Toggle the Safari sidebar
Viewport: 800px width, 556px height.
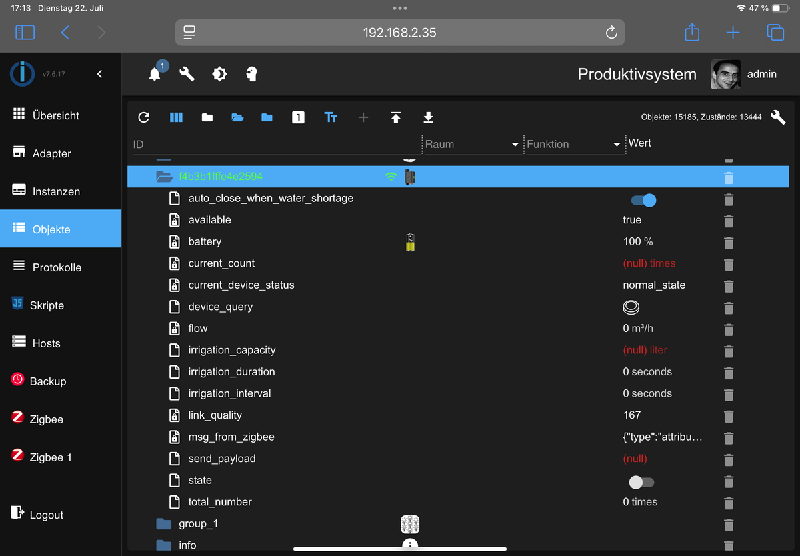pos(25,32)
